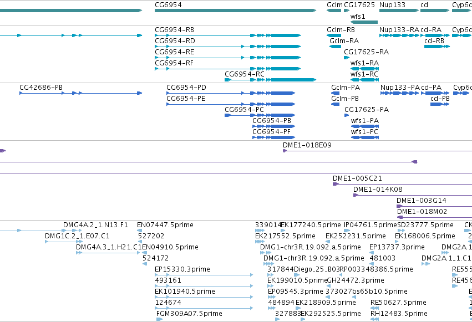The height and width of the screenshot is (322, 472).
Task: Open the EP15330.3prime feature label
Action: point(182,270)
